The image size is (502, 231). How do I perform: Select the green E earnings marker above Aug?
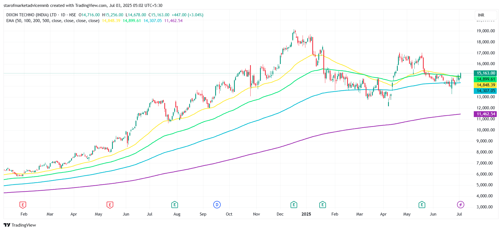pyautogui.click(x=175, y=205)
